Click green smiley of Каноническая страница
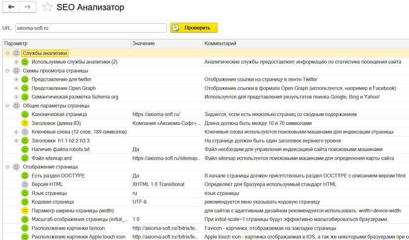 pos(25,114)
